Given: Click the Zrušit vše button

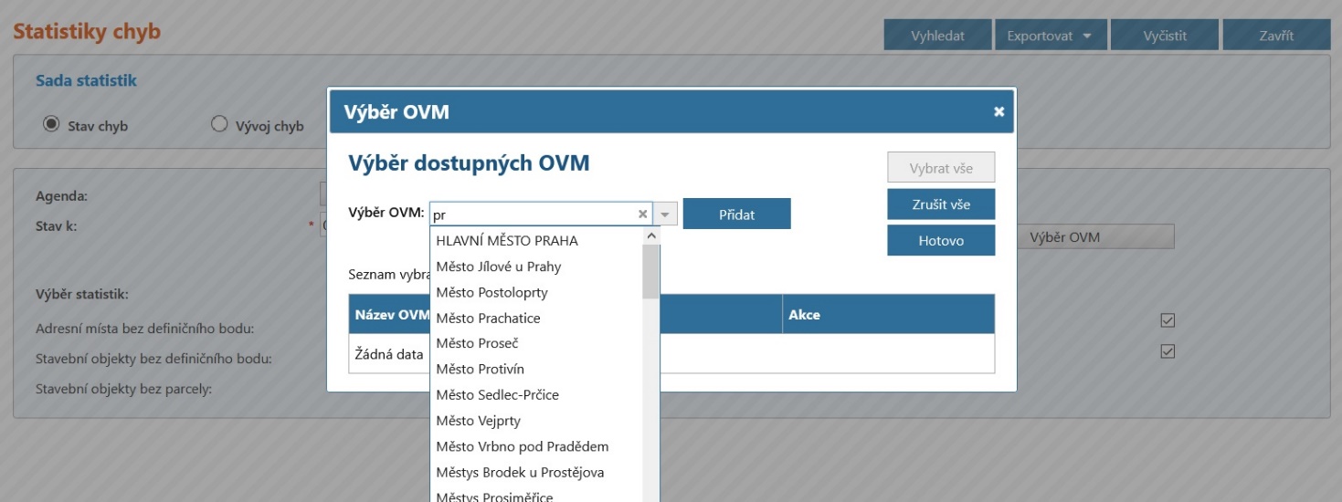Looking at the screenshot, I should [940, 204].
